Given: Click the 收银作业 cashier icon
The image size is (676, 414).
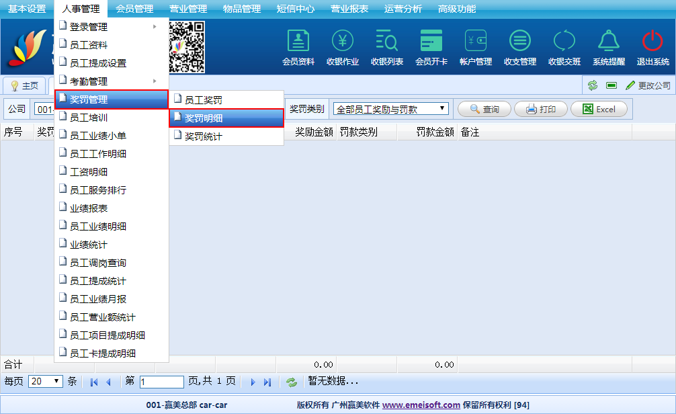Looking at the screenshot, I should point(343,42).
